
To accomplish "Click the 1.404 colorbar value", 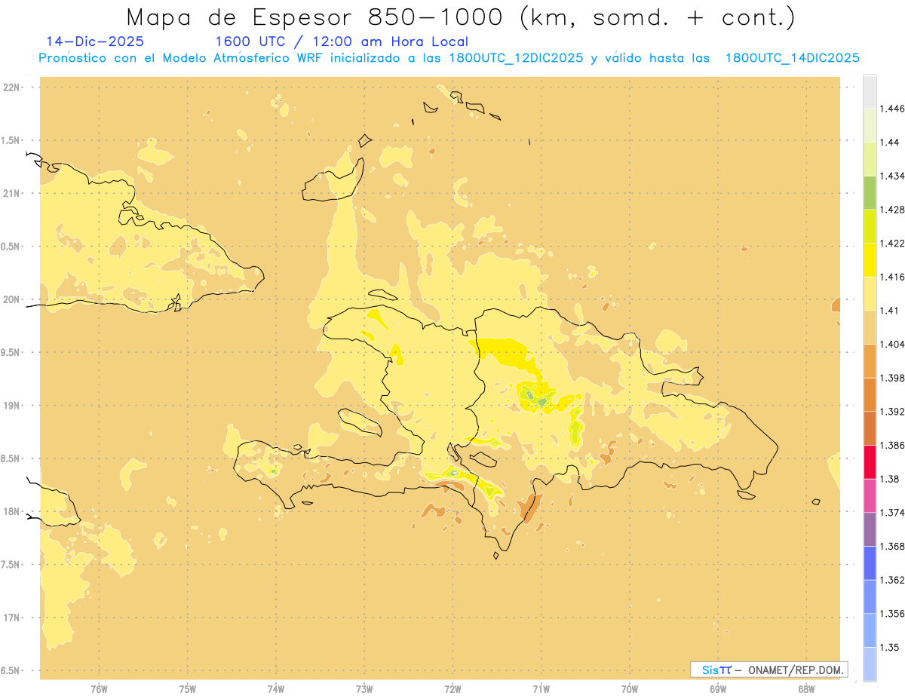I will [x=894, y=344].
